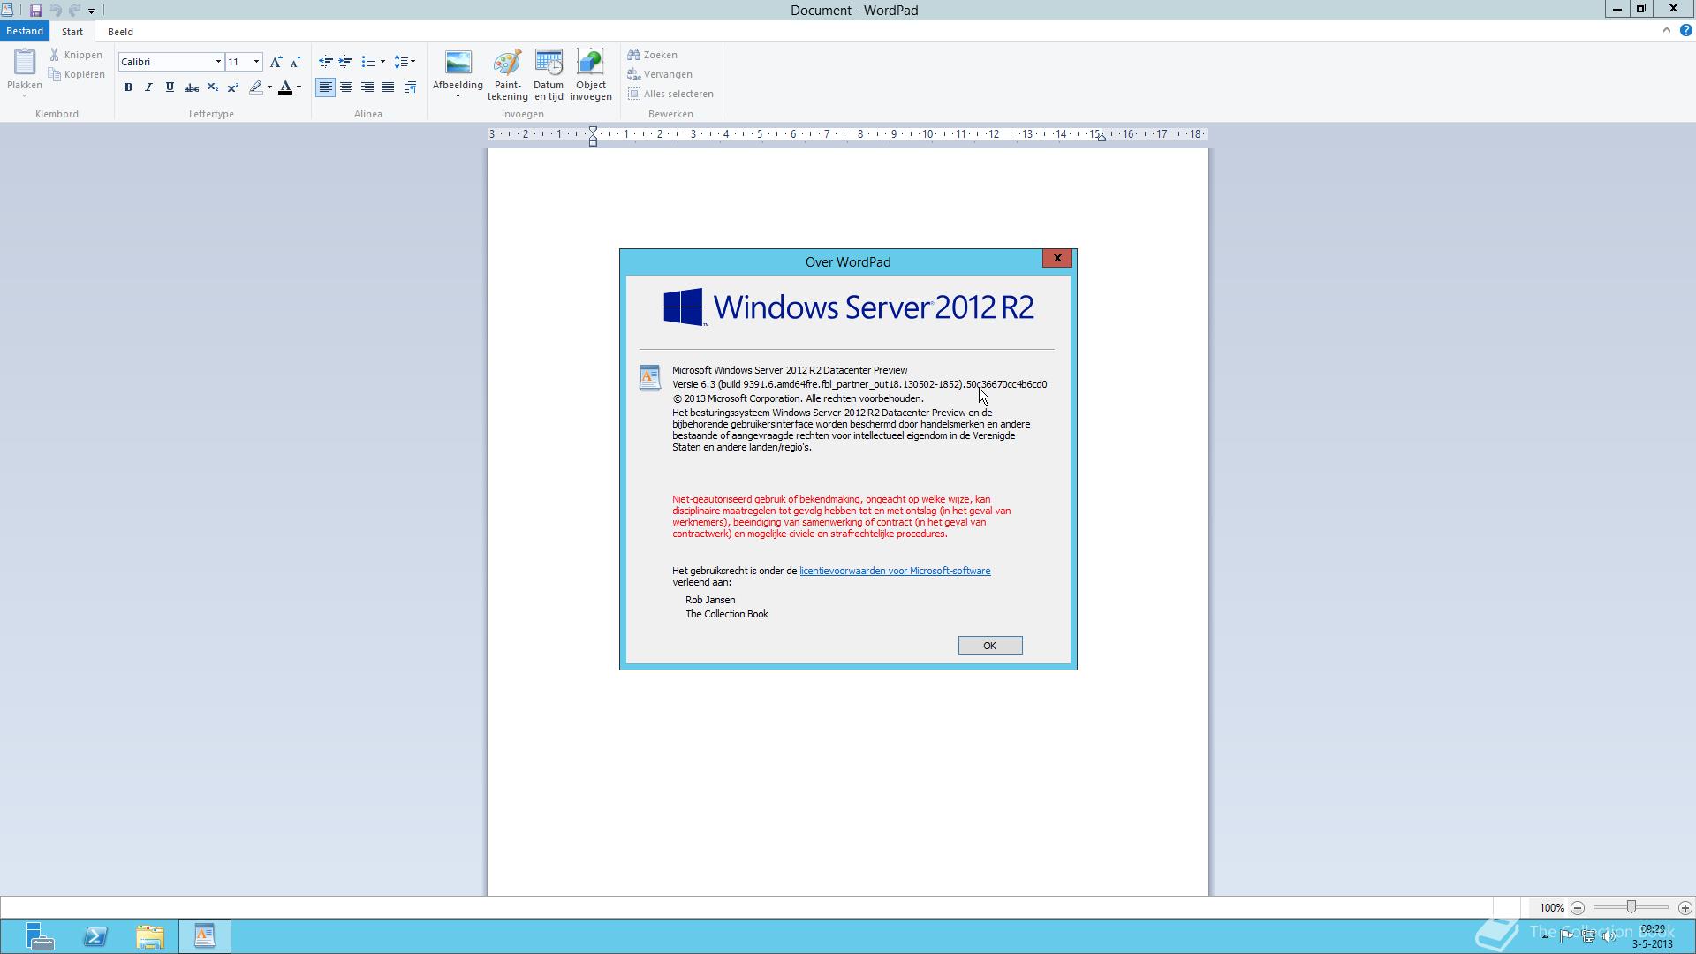Click the Plakken paste icon
This screenshot has height=954, width=1696.
[x=25, y=62]
